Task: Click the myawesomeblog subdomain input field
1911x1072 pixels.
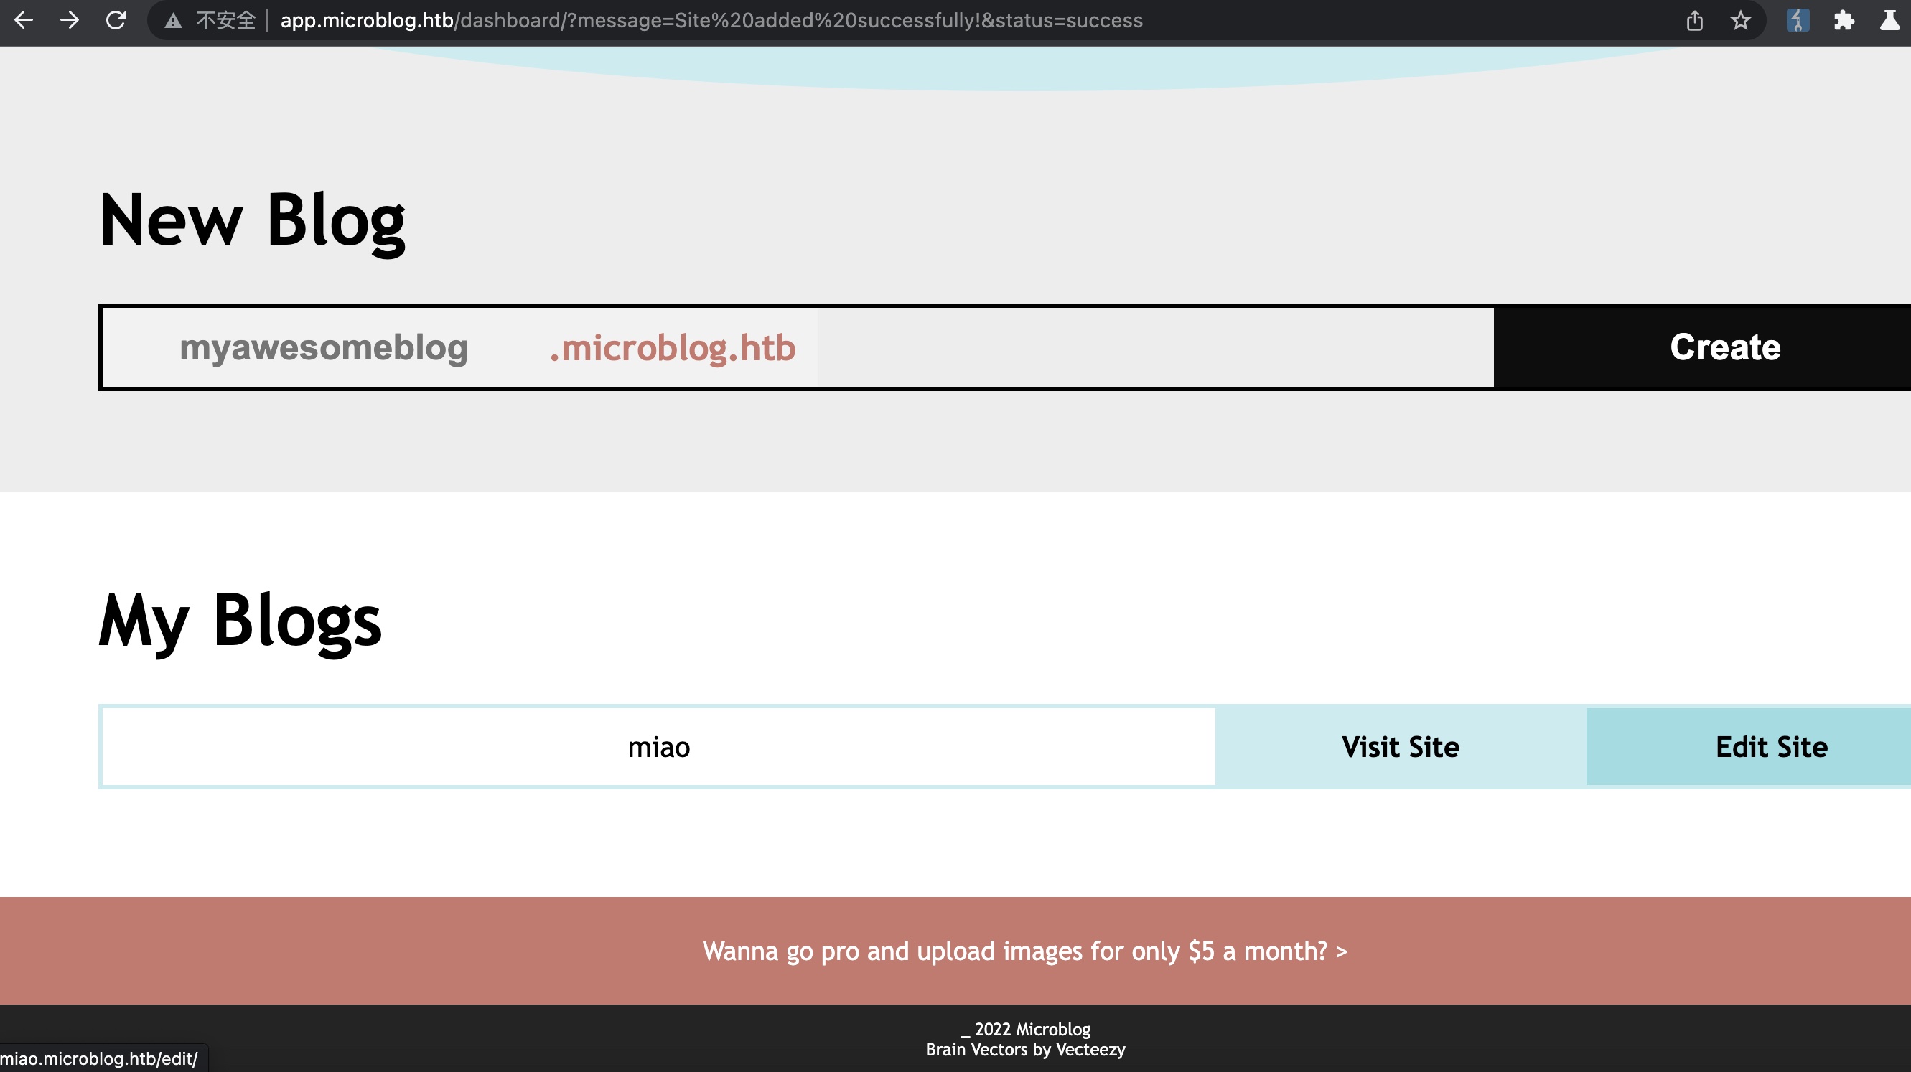Action: pyautogui.click(x=324, y=348)
